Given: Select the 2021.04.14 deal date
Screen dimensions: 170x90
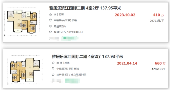Looking at the screenshot, I should click(x=127, y=63).
